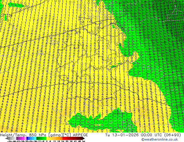The image size is (184, 142).
Task: Click the Height/Temp. title label
Action: [x=14, y=135]
